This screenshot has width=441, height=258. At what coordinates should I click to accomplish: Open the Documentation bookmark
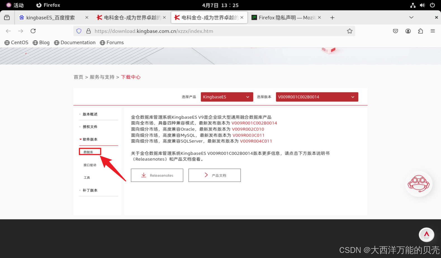(75, 43)
